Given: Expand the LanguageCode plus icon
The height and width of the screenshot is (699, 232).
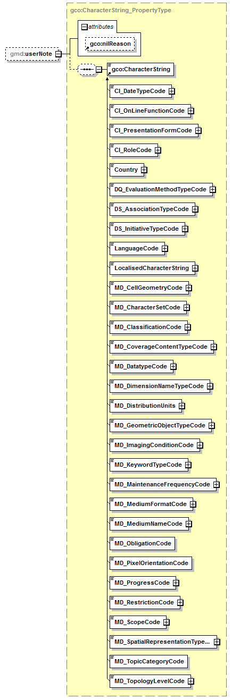Looking at the screenshot, I should pos(164,248).
